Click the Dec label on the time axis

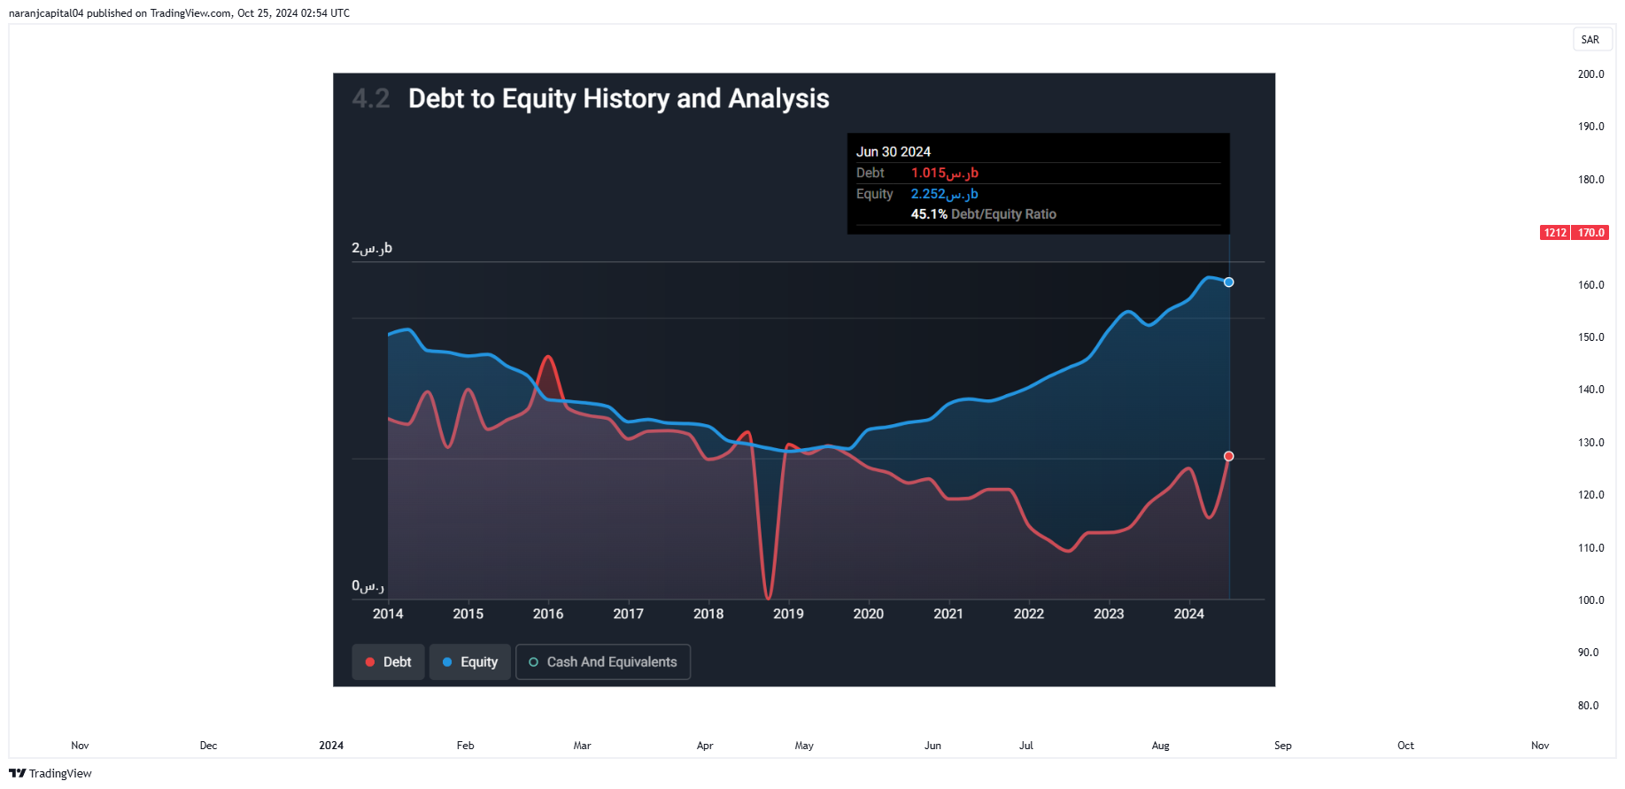tap(208, 746)
